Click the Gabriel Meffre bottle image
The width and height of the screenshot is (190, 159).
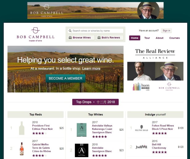point(22,149)
